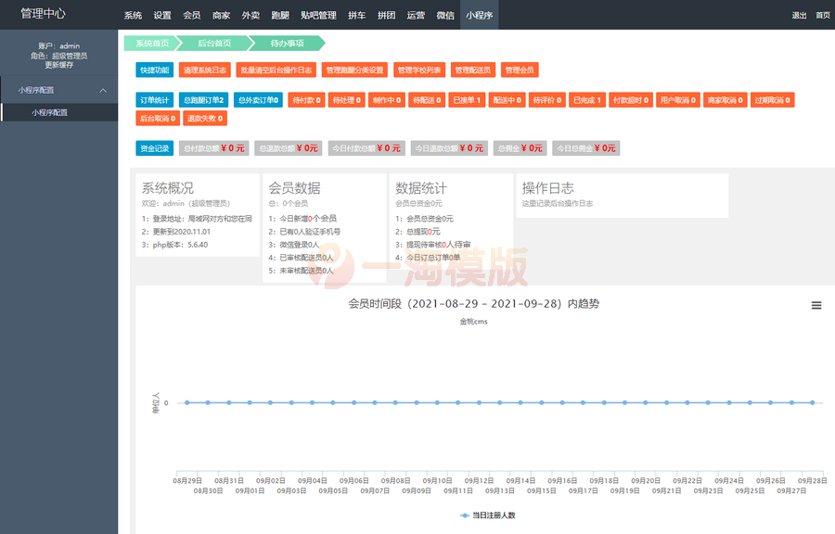Click the 退款失败 status button

tap(203, 118)
